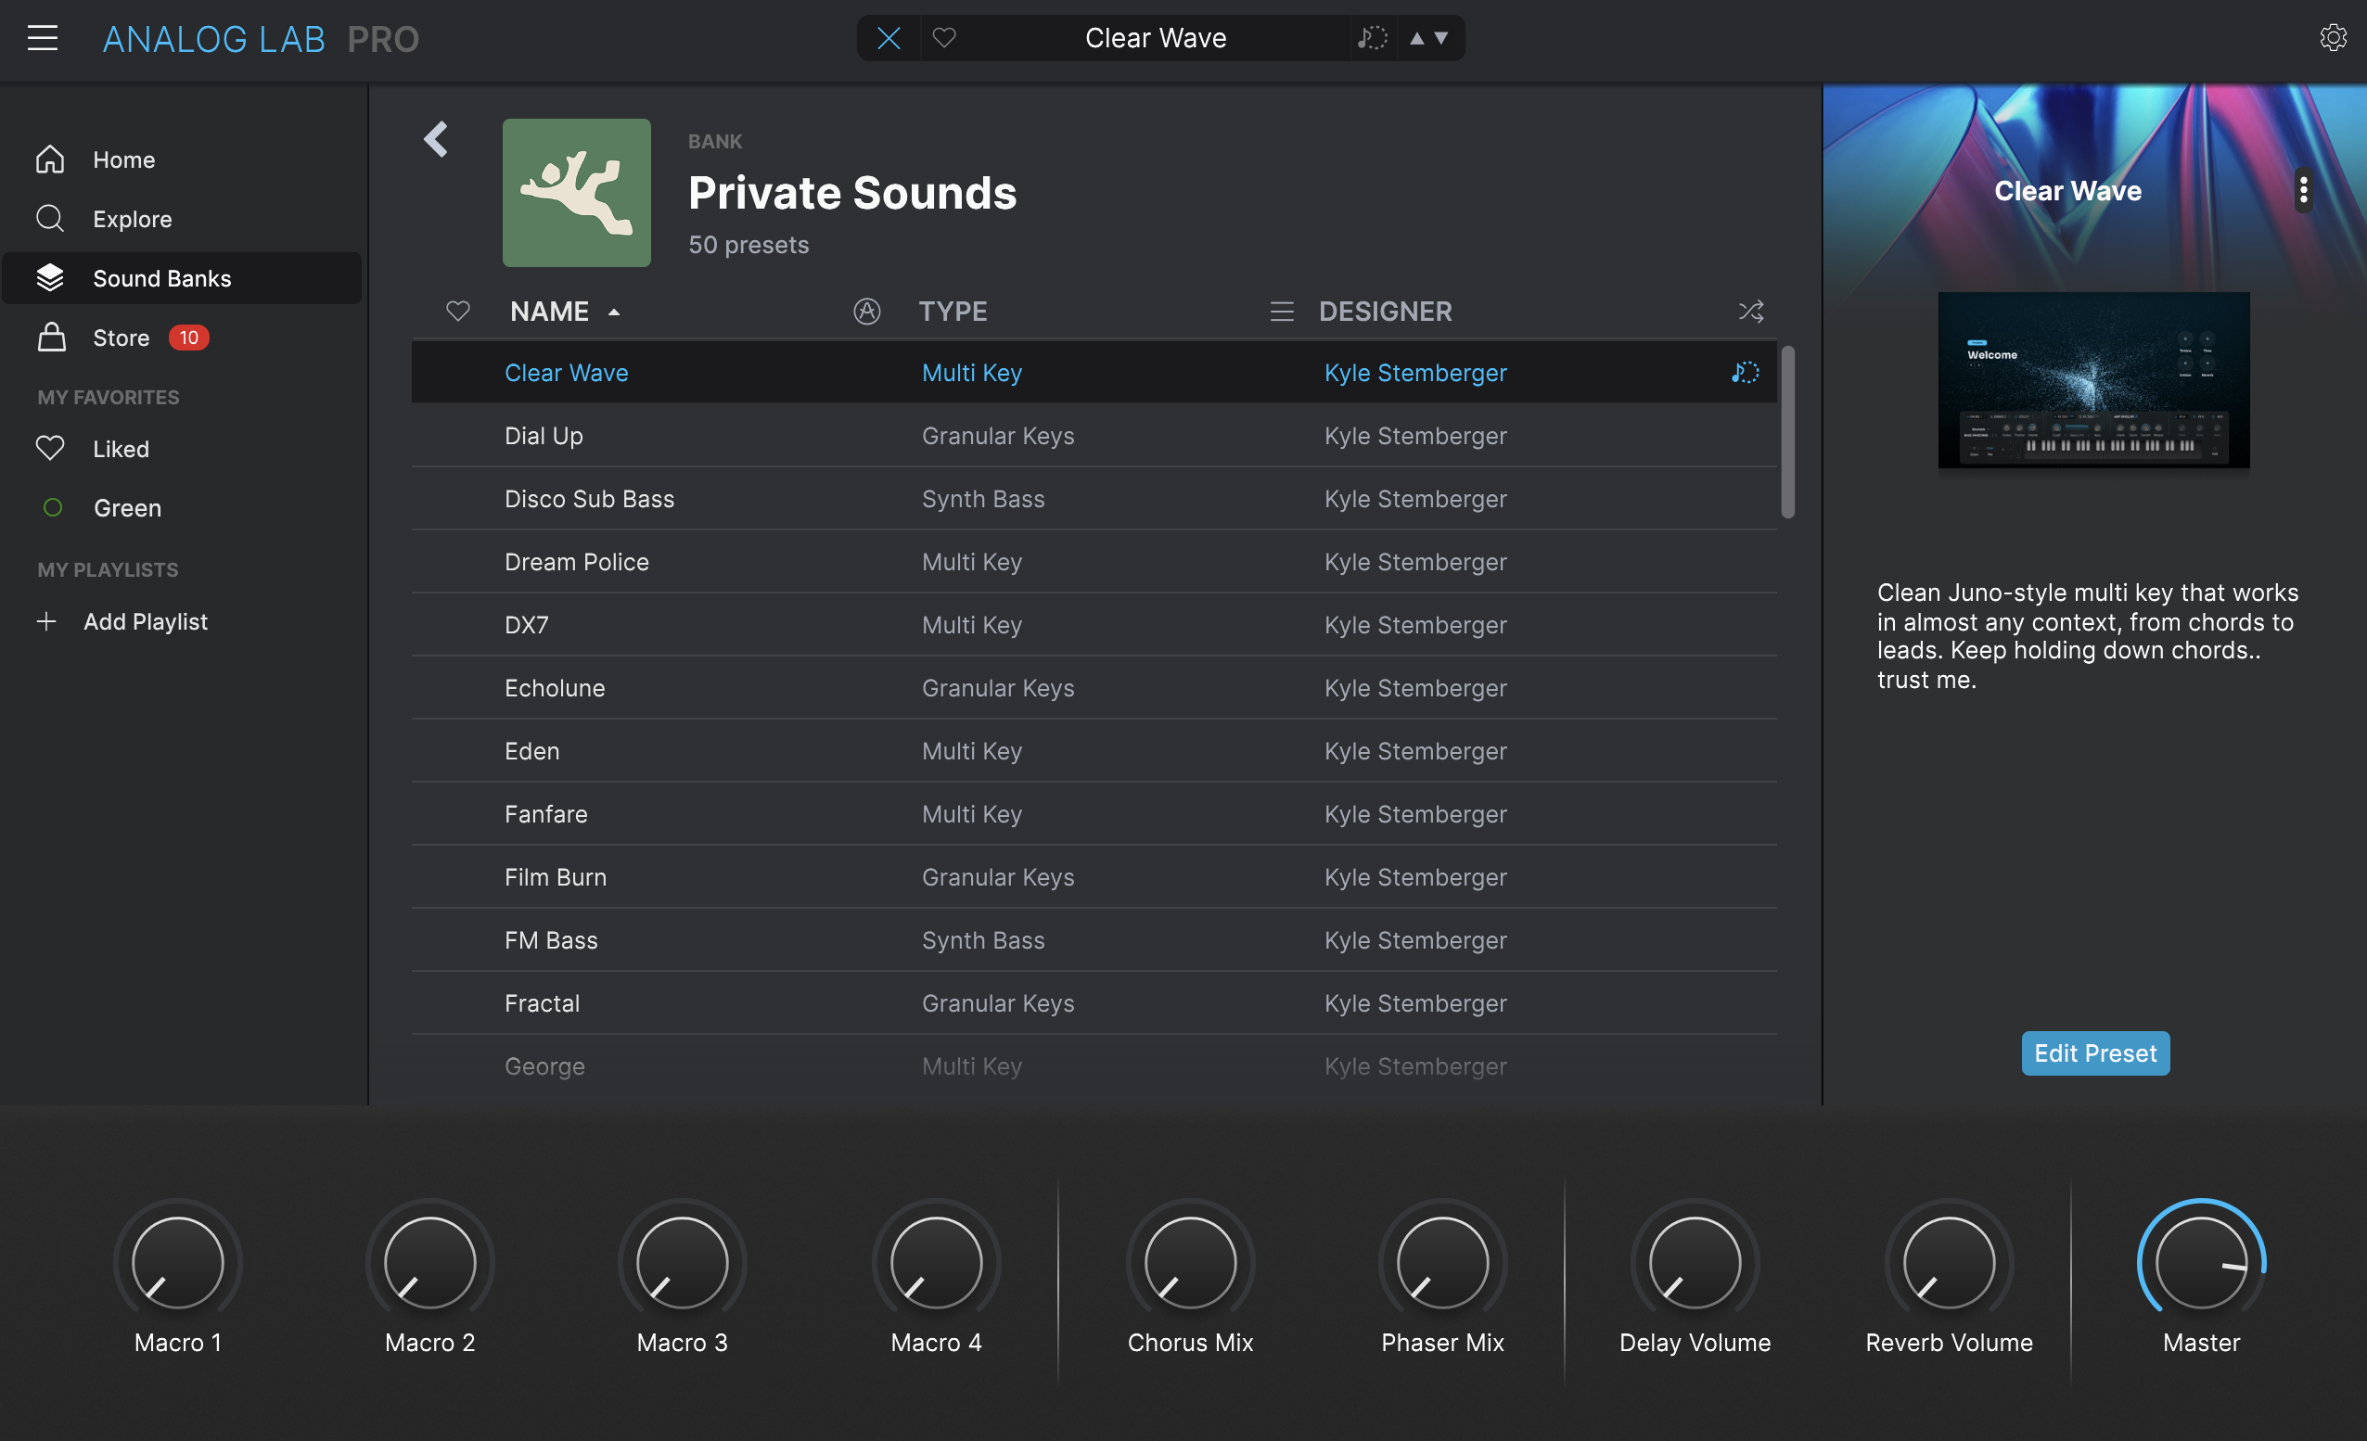The height and width of the screenshot is (1441, 2367).
Task: Filter by liked with heart column header
Action: [x=458, y=312]
